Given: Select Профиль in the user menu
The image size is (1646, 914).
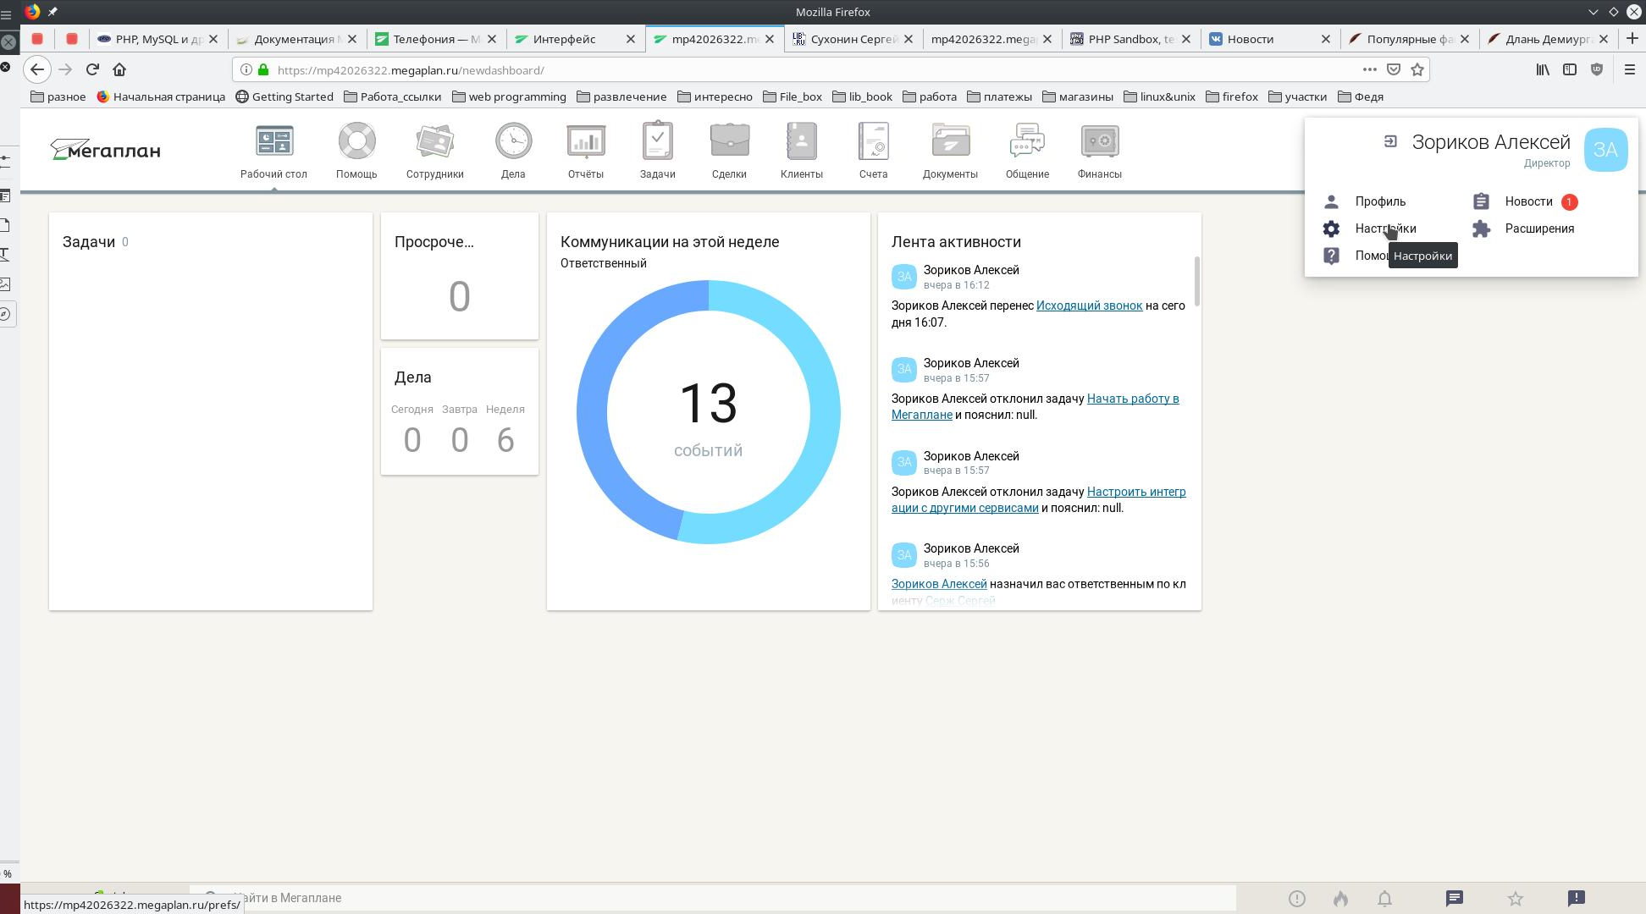Looking at the screenshot, I should [x=1379, y=201].
